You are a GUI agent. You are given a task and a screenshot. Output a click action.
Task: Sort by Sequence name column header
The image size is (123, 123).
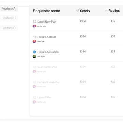coord(46,11)
